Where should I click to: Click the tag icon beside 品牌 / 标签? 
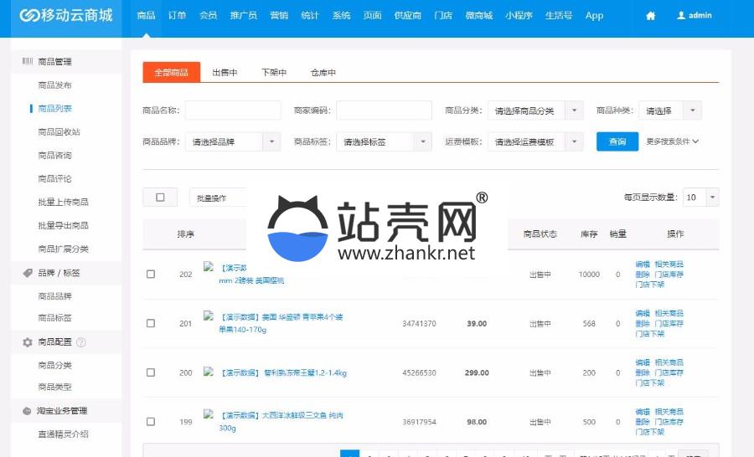point(28,273)
